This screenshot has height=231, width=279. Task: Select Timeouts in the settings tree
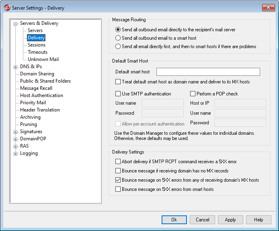point(37,52)
